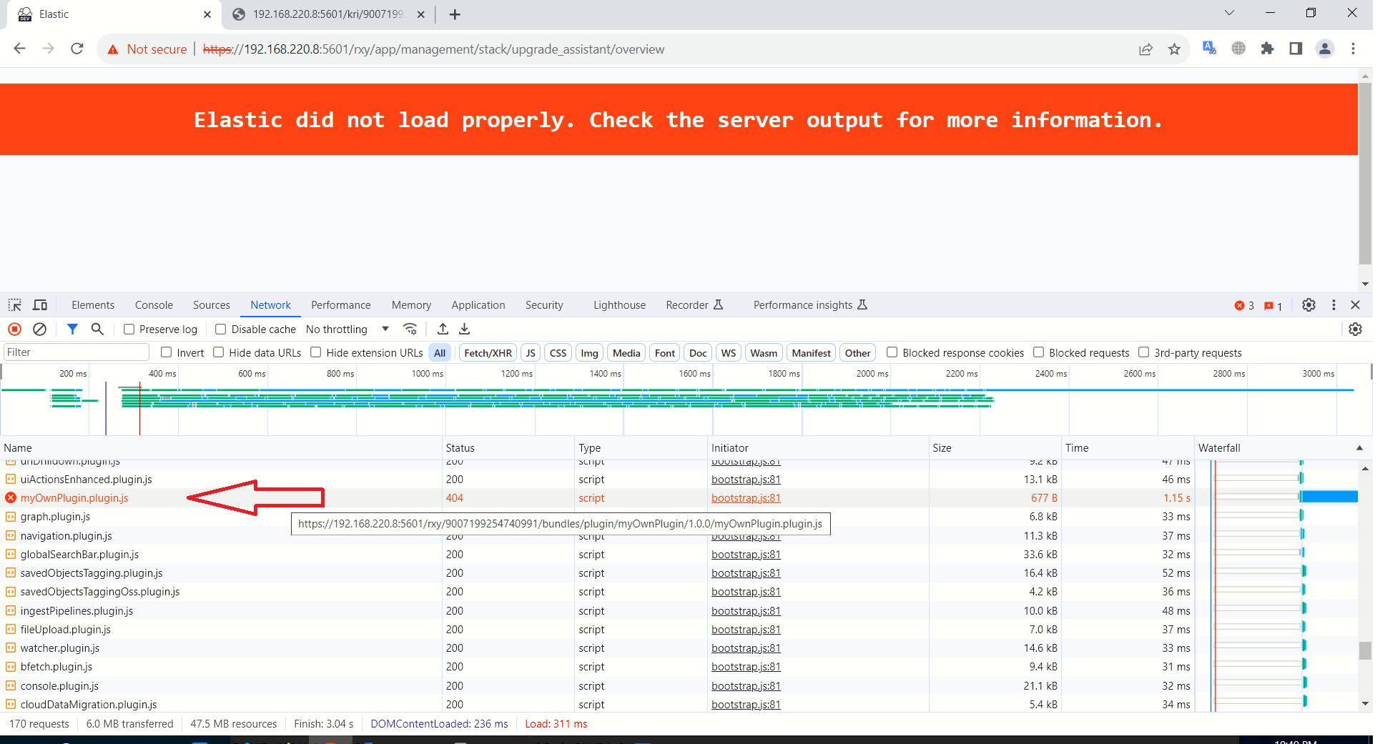Enable Disable cache
The height and width of the screenshot is (744, 1380).
[221, 329]
